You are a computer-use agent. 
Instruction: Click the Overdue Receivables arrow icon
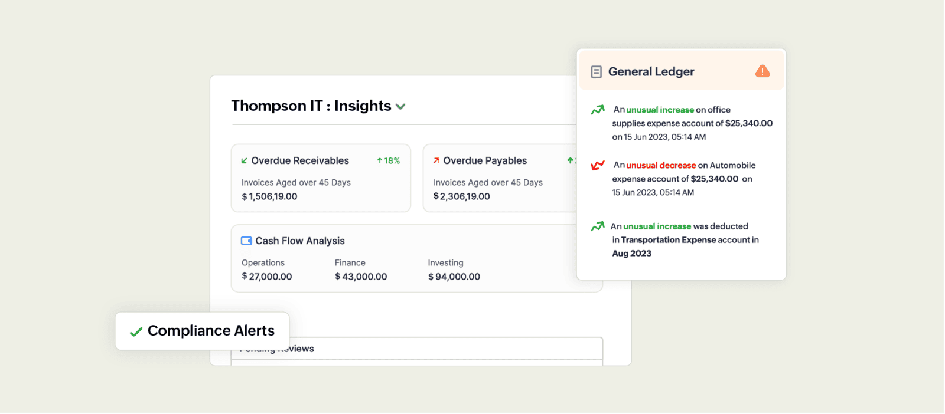click(x=244, y=160)
